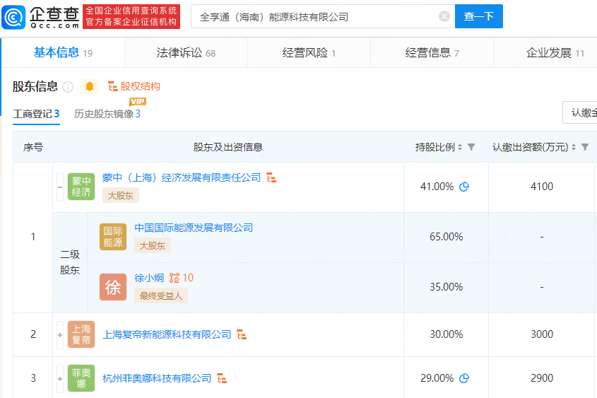Open 杭州菲奥娜科技有限公司 link

click(157, 378)
